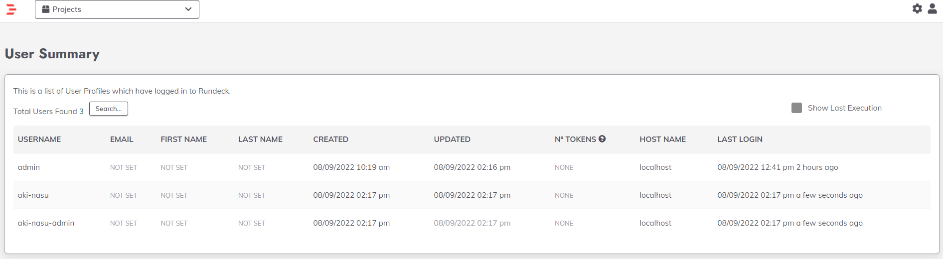Screen dimensions: 943x259
Task: Select the aki-nasu username entry
Action: coord(33,195)
